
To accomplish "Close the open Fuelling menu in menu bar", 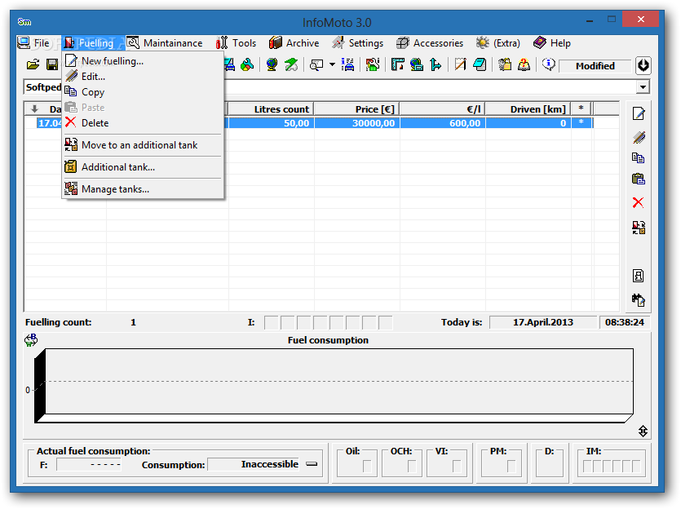I will pos(93,43).
